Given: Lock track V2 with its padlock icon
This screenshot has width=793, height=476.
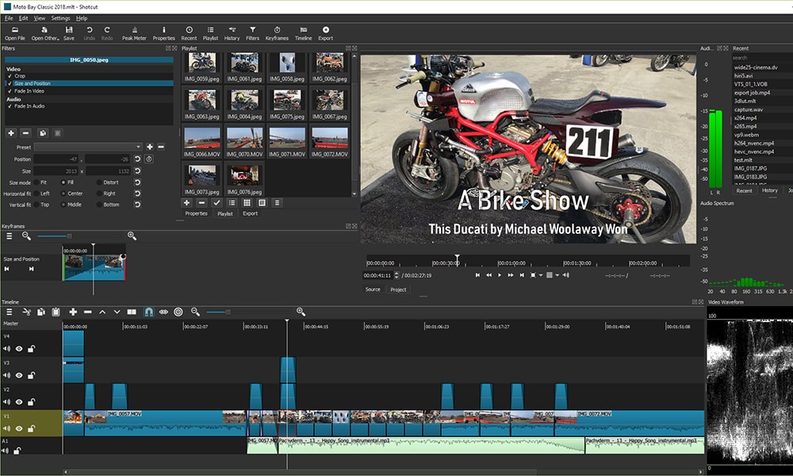Looking at the screenshot, I should [x=31, y=401].
